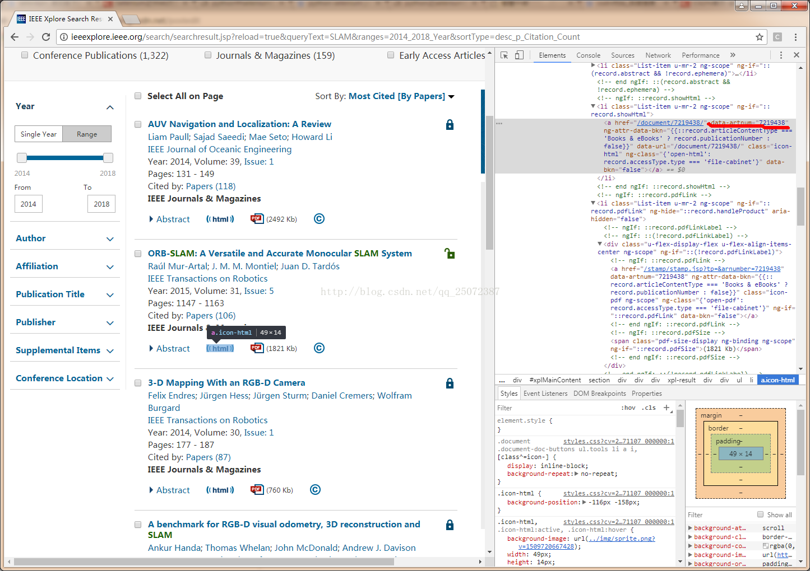Check Conference Publications filter
The image size is (810, 571).
[x=25, y=55]
